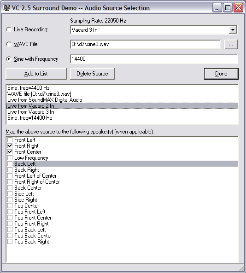Choose the WAVE File radio option
The width and height of the screenshot is (246, 273).
9,44
